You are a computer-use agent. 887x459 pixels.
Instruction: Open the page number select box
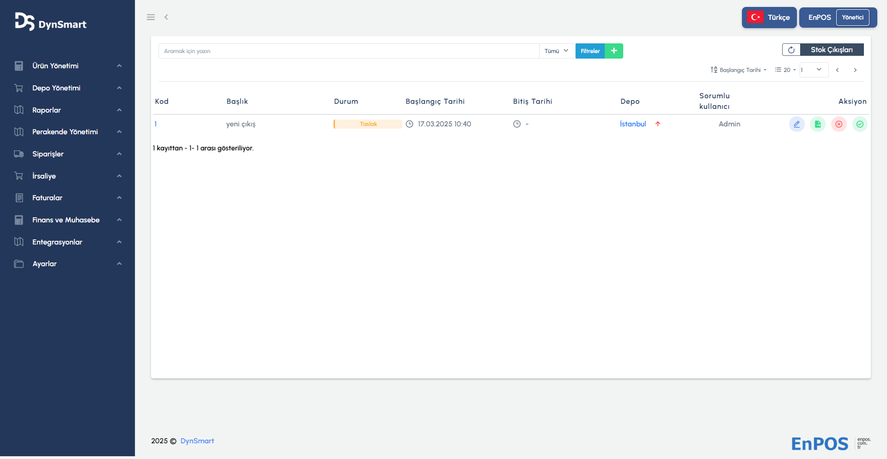coord(814,70)
